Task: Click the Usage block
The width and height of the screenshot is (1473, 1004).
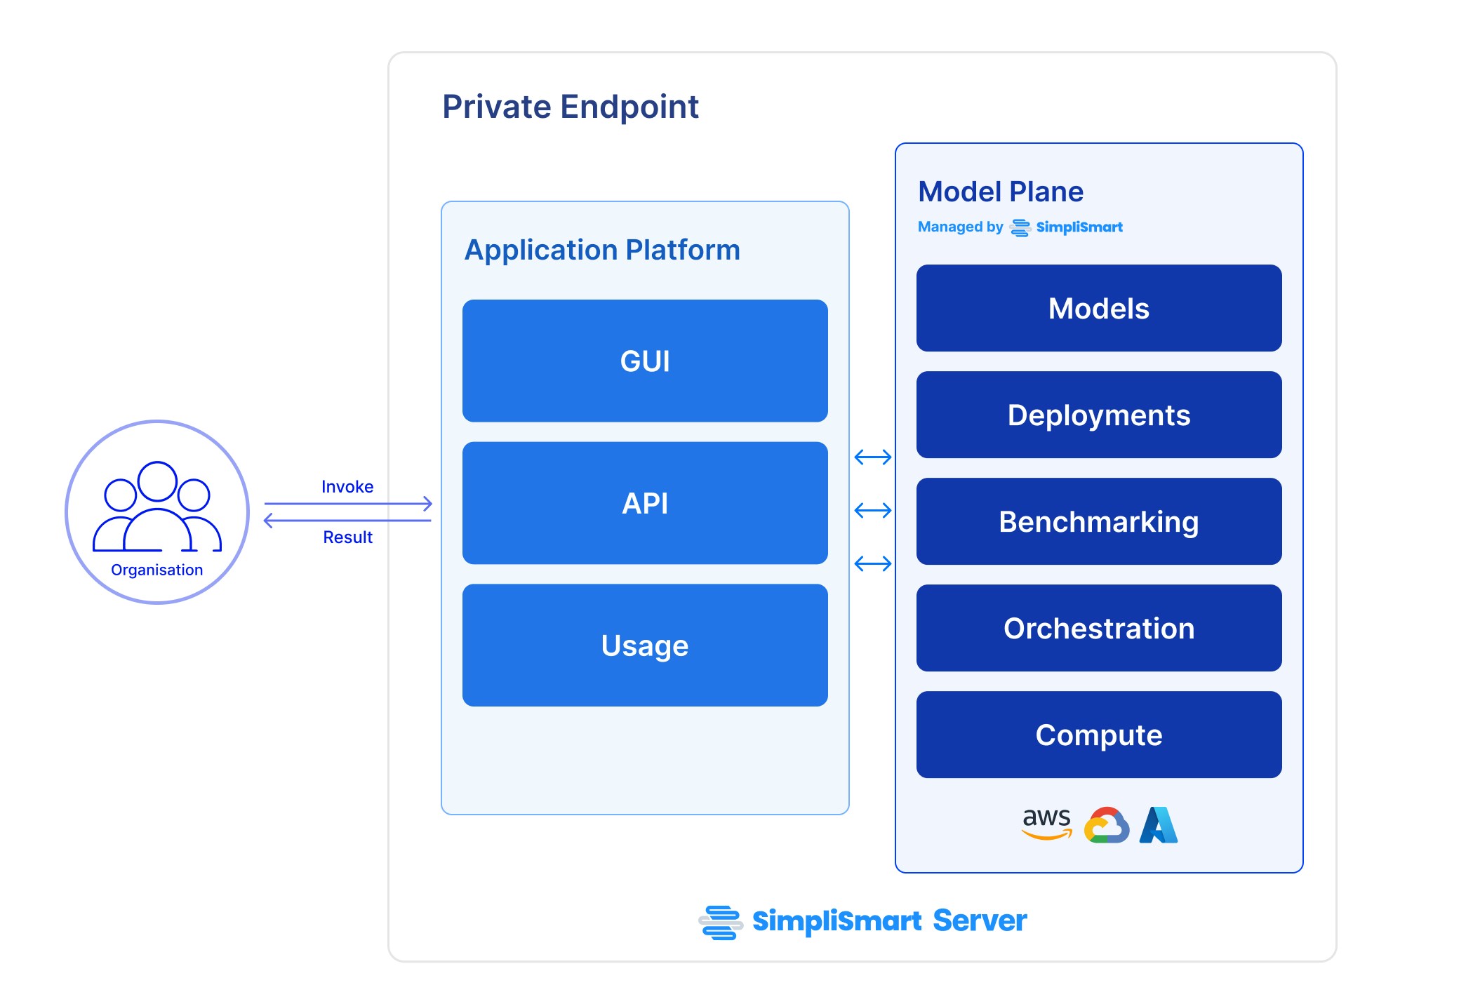Action: [645, 645]
